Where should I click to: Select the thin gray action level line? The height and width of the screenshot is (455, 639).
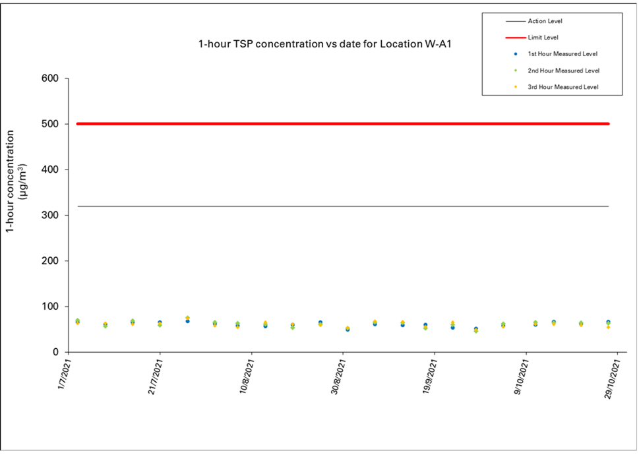(343, 206)
